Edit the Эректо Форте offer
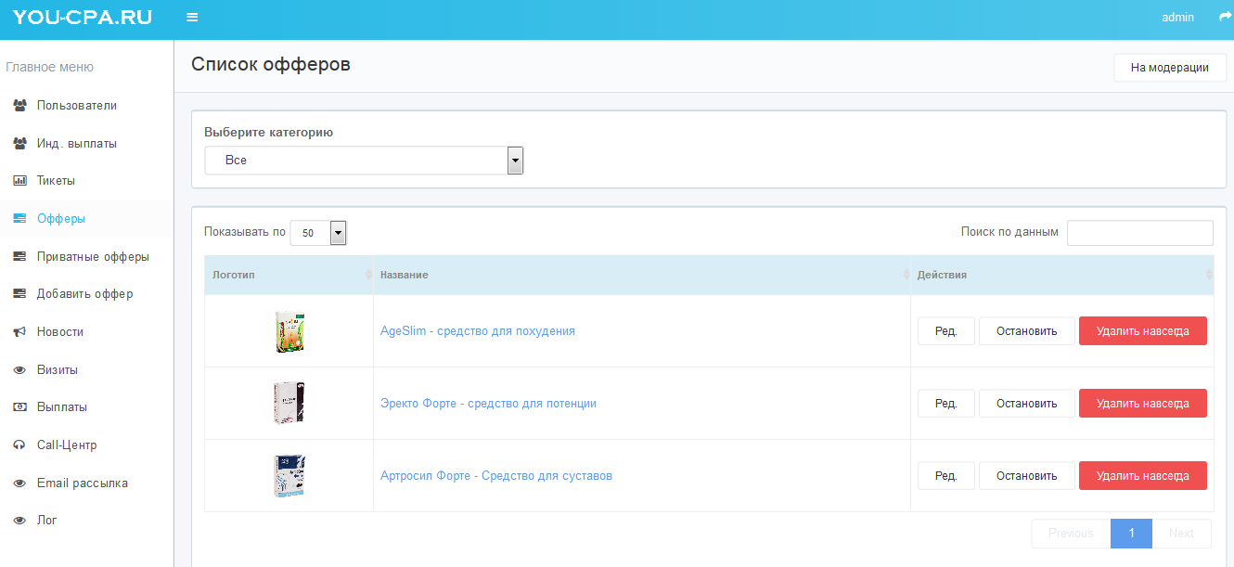Viewport: 1234px width, 567px height. tap(946, 404)
